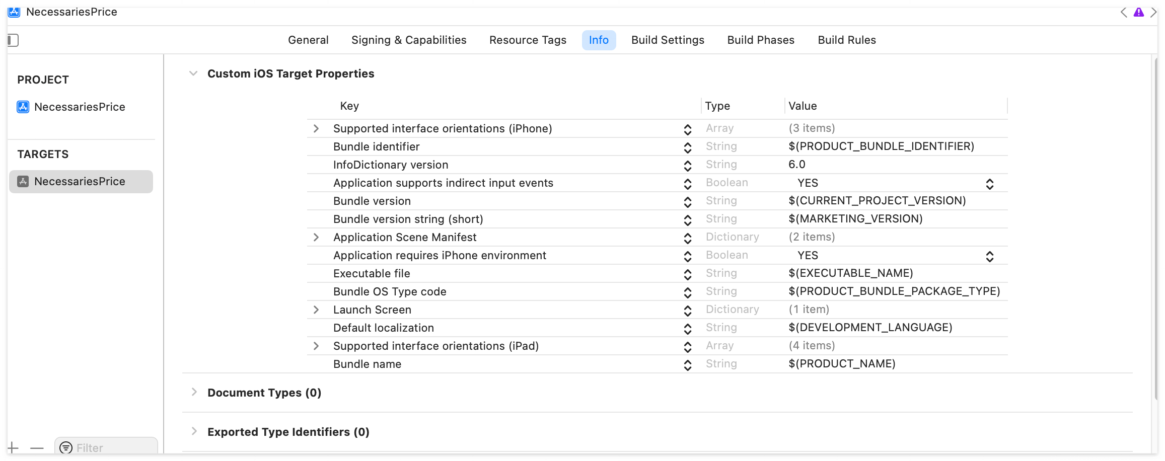Select the NecessariesPrice project icon in the sidebar
Screen dimensions: 1165x461
[x=23, y=107]
